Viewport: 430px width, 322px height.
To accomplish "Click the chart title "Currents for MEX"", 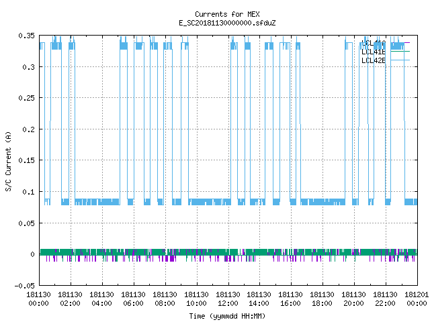I will 227,14.
